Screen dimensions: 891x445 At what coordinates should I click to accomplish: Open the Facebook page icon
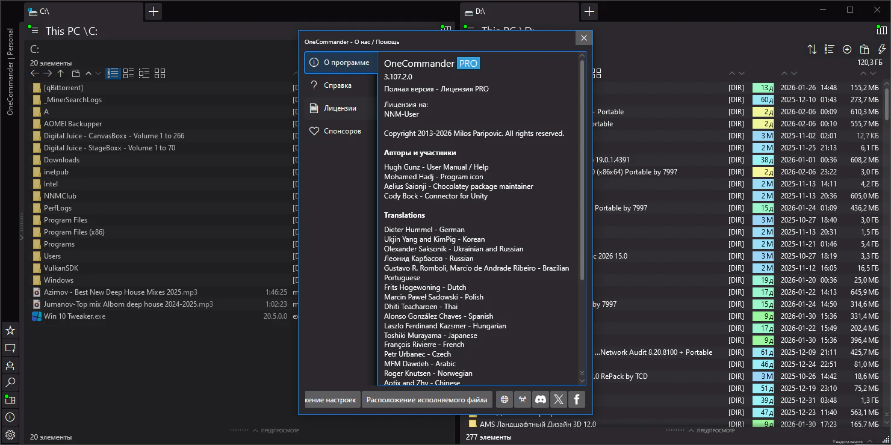pos(577,399)
